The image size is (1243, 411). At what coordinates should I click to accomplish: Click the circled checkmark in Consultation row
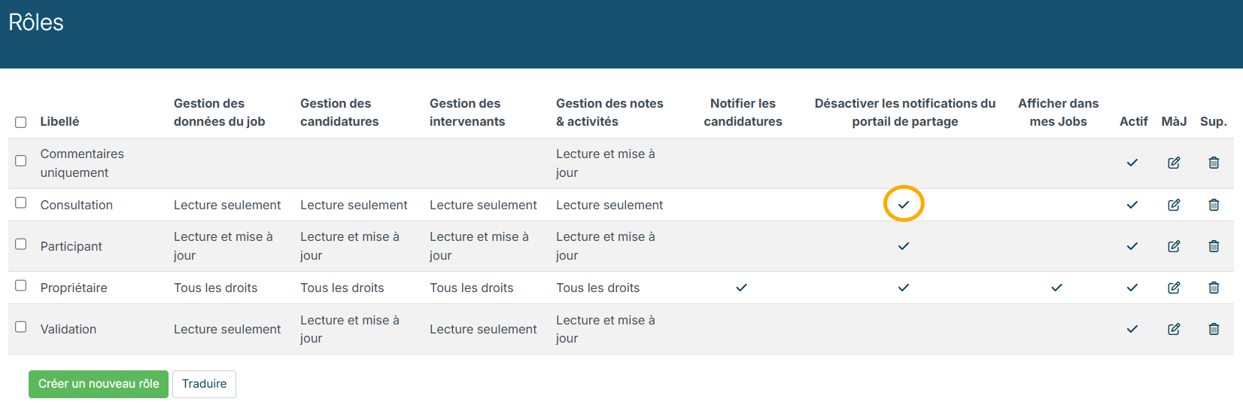pyautogui.click(x=904, y=205)
